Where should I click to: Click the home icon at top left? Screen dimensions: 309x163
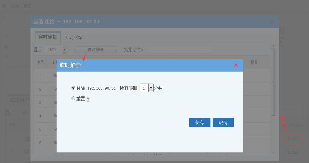[x=4, y=6]
